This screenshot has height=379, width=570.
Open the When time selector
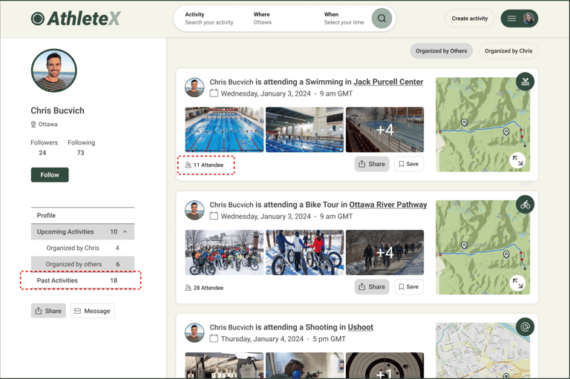(344, 18)
